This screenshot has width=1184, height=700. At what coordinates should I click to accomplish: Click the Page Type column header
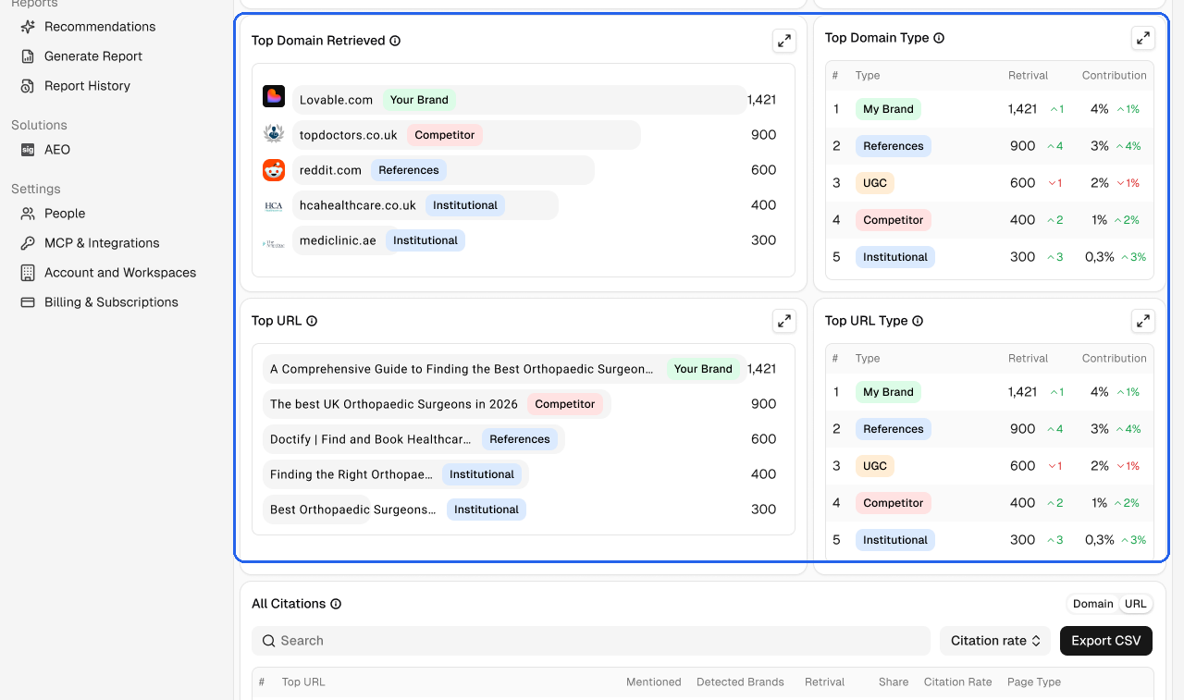click(x=1034, y=682)
